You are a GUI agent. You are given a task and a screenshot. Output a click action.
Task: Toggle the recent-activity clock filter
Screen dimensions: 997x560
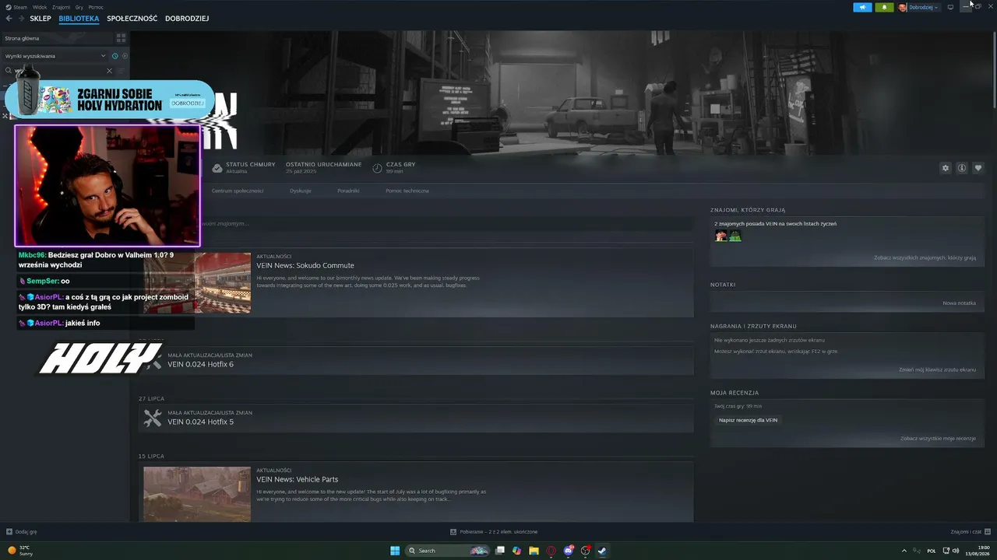point(115,56)
